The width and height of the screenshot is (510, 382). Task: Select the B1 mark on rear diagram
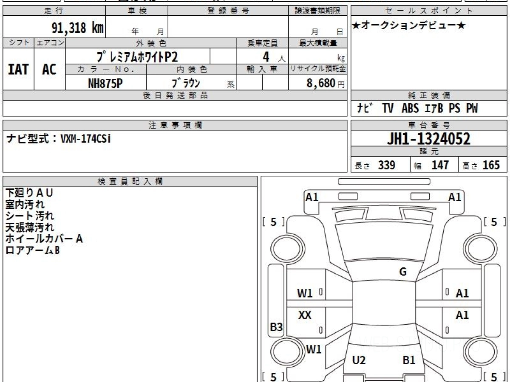coord(409,360)
